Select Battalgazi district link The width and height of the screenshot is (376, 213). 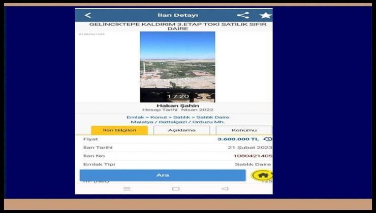(x=170, y=122)
